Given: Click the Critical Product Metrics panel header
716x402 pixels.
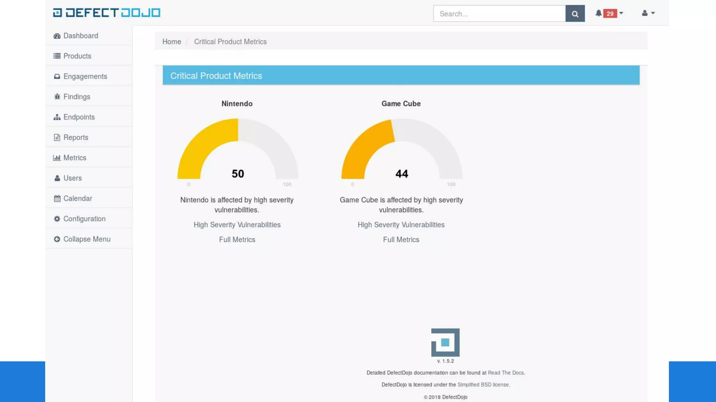Looking at the screenshot, I should (401, 75).
